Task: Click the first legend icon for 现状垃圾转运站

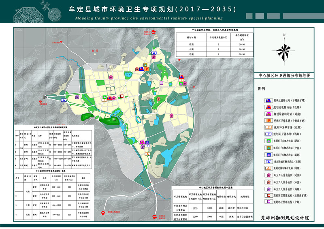Action: 268,100
